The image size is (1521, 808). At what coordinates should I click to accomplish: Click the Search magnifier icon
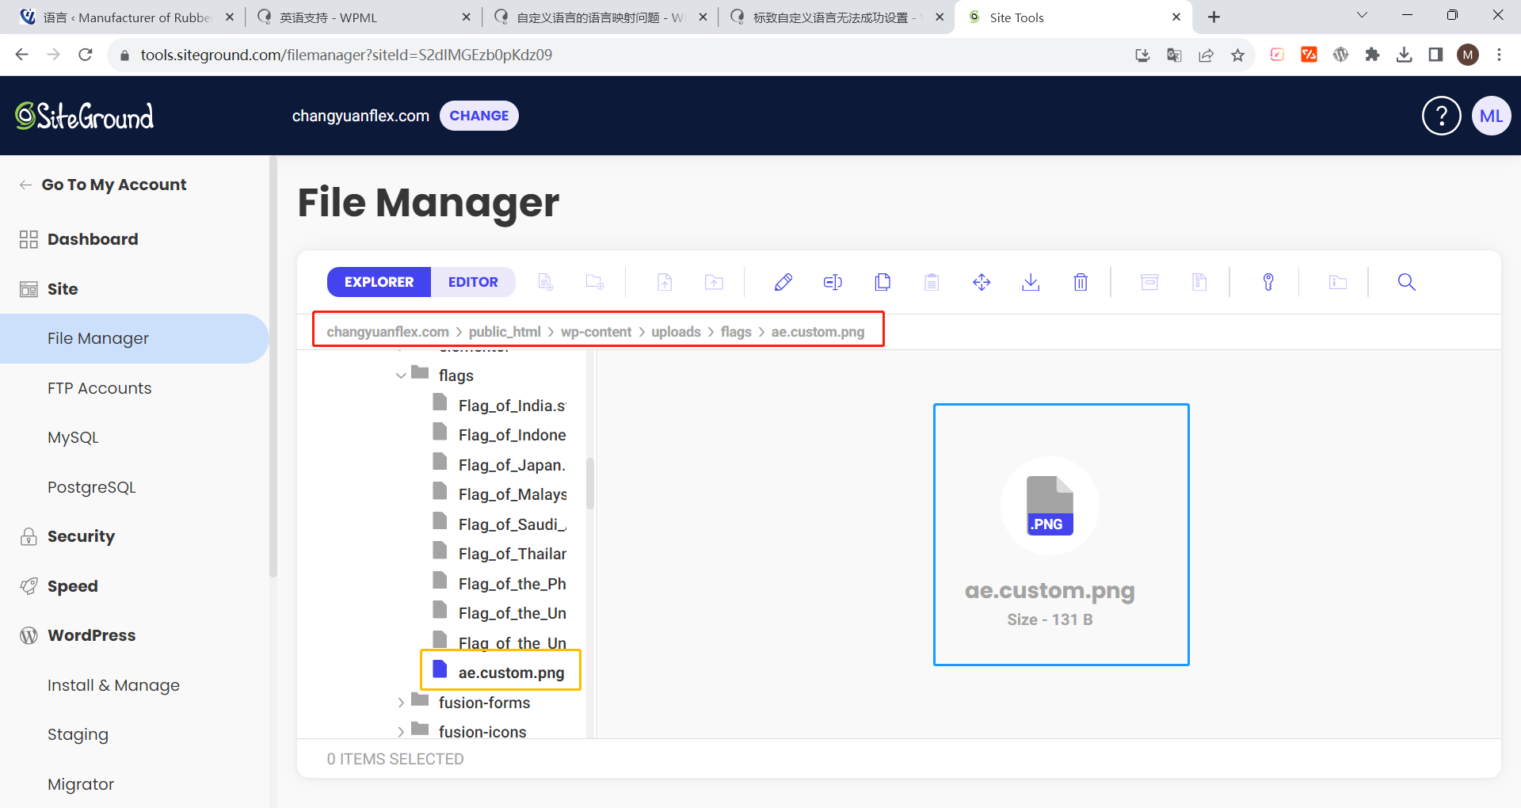coord(1407,282)
